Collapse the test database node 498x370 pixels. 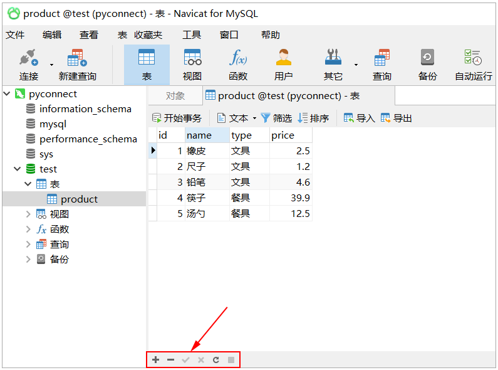click(18, 169)
